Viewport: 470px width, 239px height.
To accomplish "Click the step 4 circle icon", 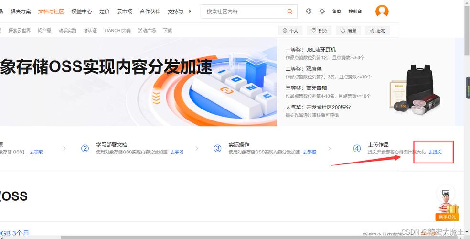I will click(357, 149).
